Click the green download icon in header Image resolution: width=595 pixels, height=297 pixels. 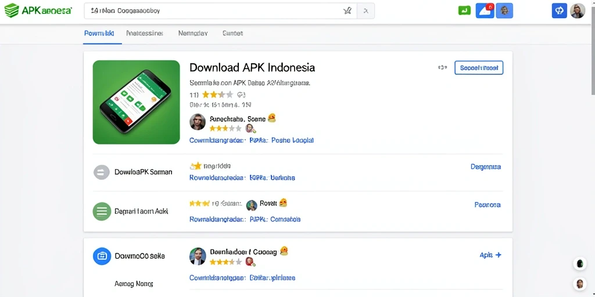pyautogui.click(x=464, y=10)
